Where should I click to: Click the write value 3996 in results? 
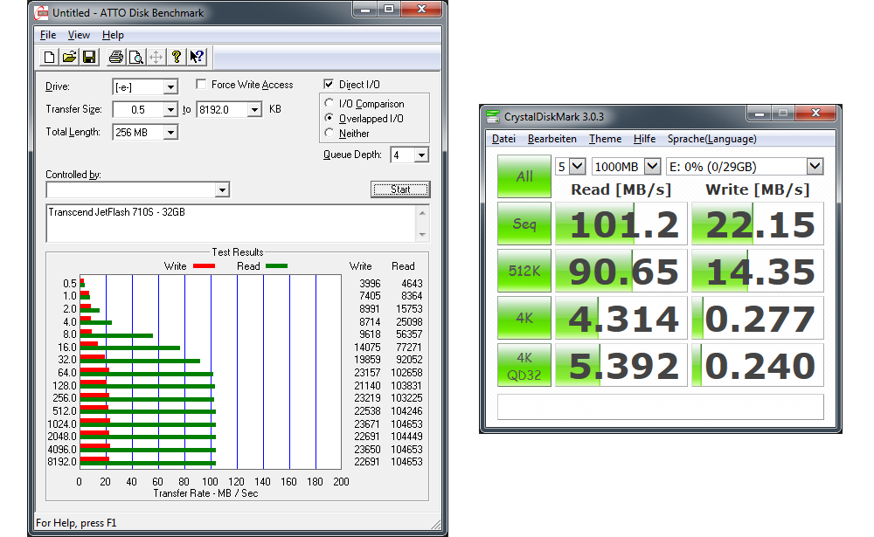click(x=370, y=284)
